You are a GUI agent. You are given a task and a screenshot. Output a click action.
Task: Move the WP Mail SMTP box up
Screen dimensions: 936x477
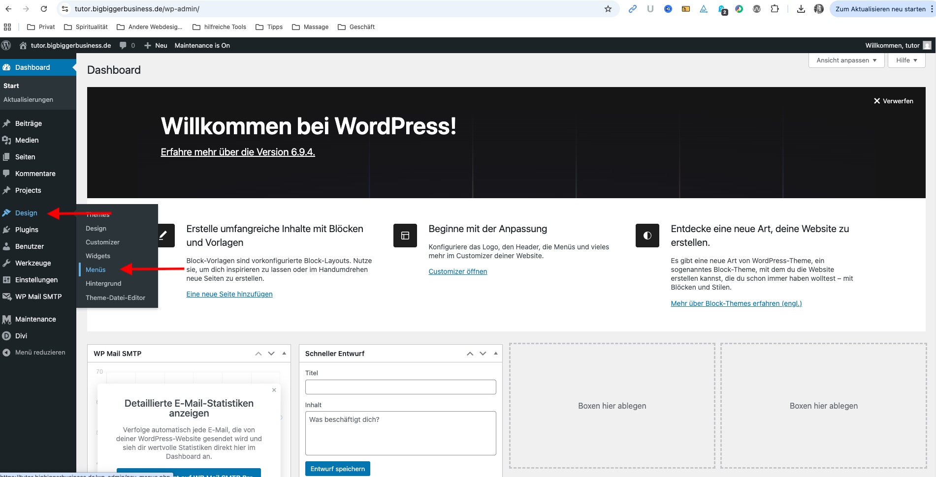258,354
